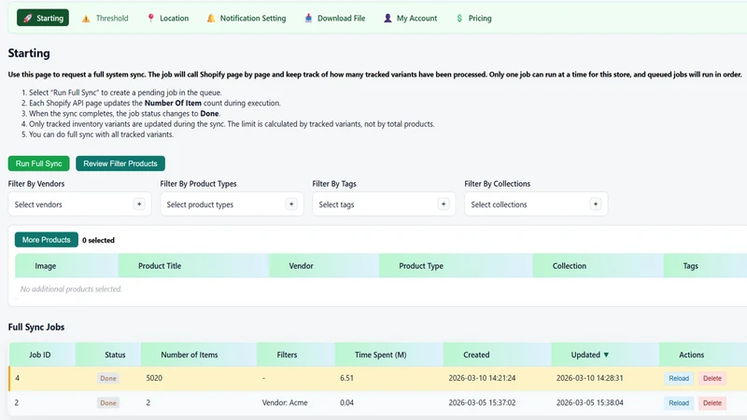Click the 0.04 time spent value

[346, 403]
